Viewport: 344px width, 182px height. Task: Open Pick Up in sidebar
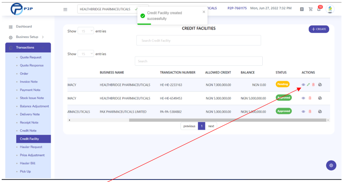[x=25, y=171]
